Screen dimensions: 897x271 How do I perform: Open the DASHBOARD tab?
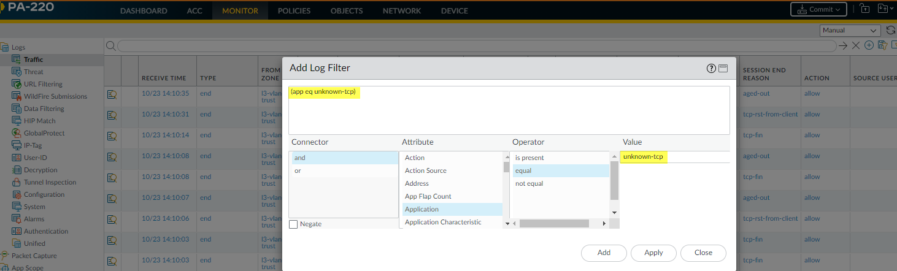(x=144, y=10)
